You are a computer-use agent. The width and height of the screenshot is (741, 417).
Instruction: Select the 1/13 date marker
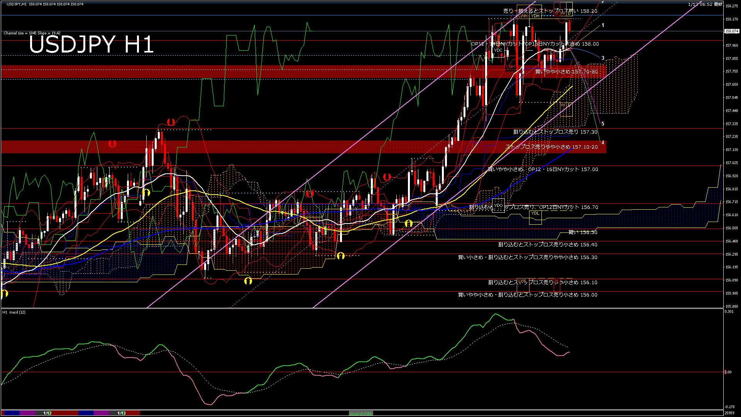click(x=122, y=413)
